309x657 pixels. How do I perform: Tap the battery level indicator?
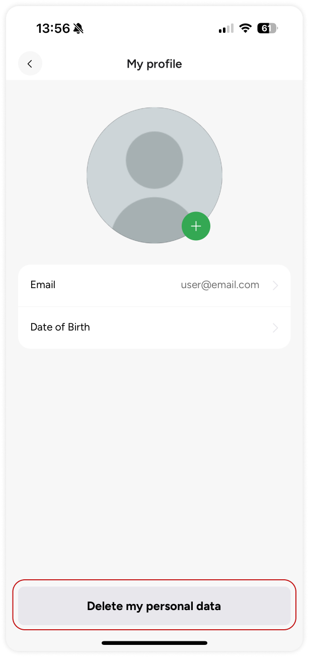[267, 28]
